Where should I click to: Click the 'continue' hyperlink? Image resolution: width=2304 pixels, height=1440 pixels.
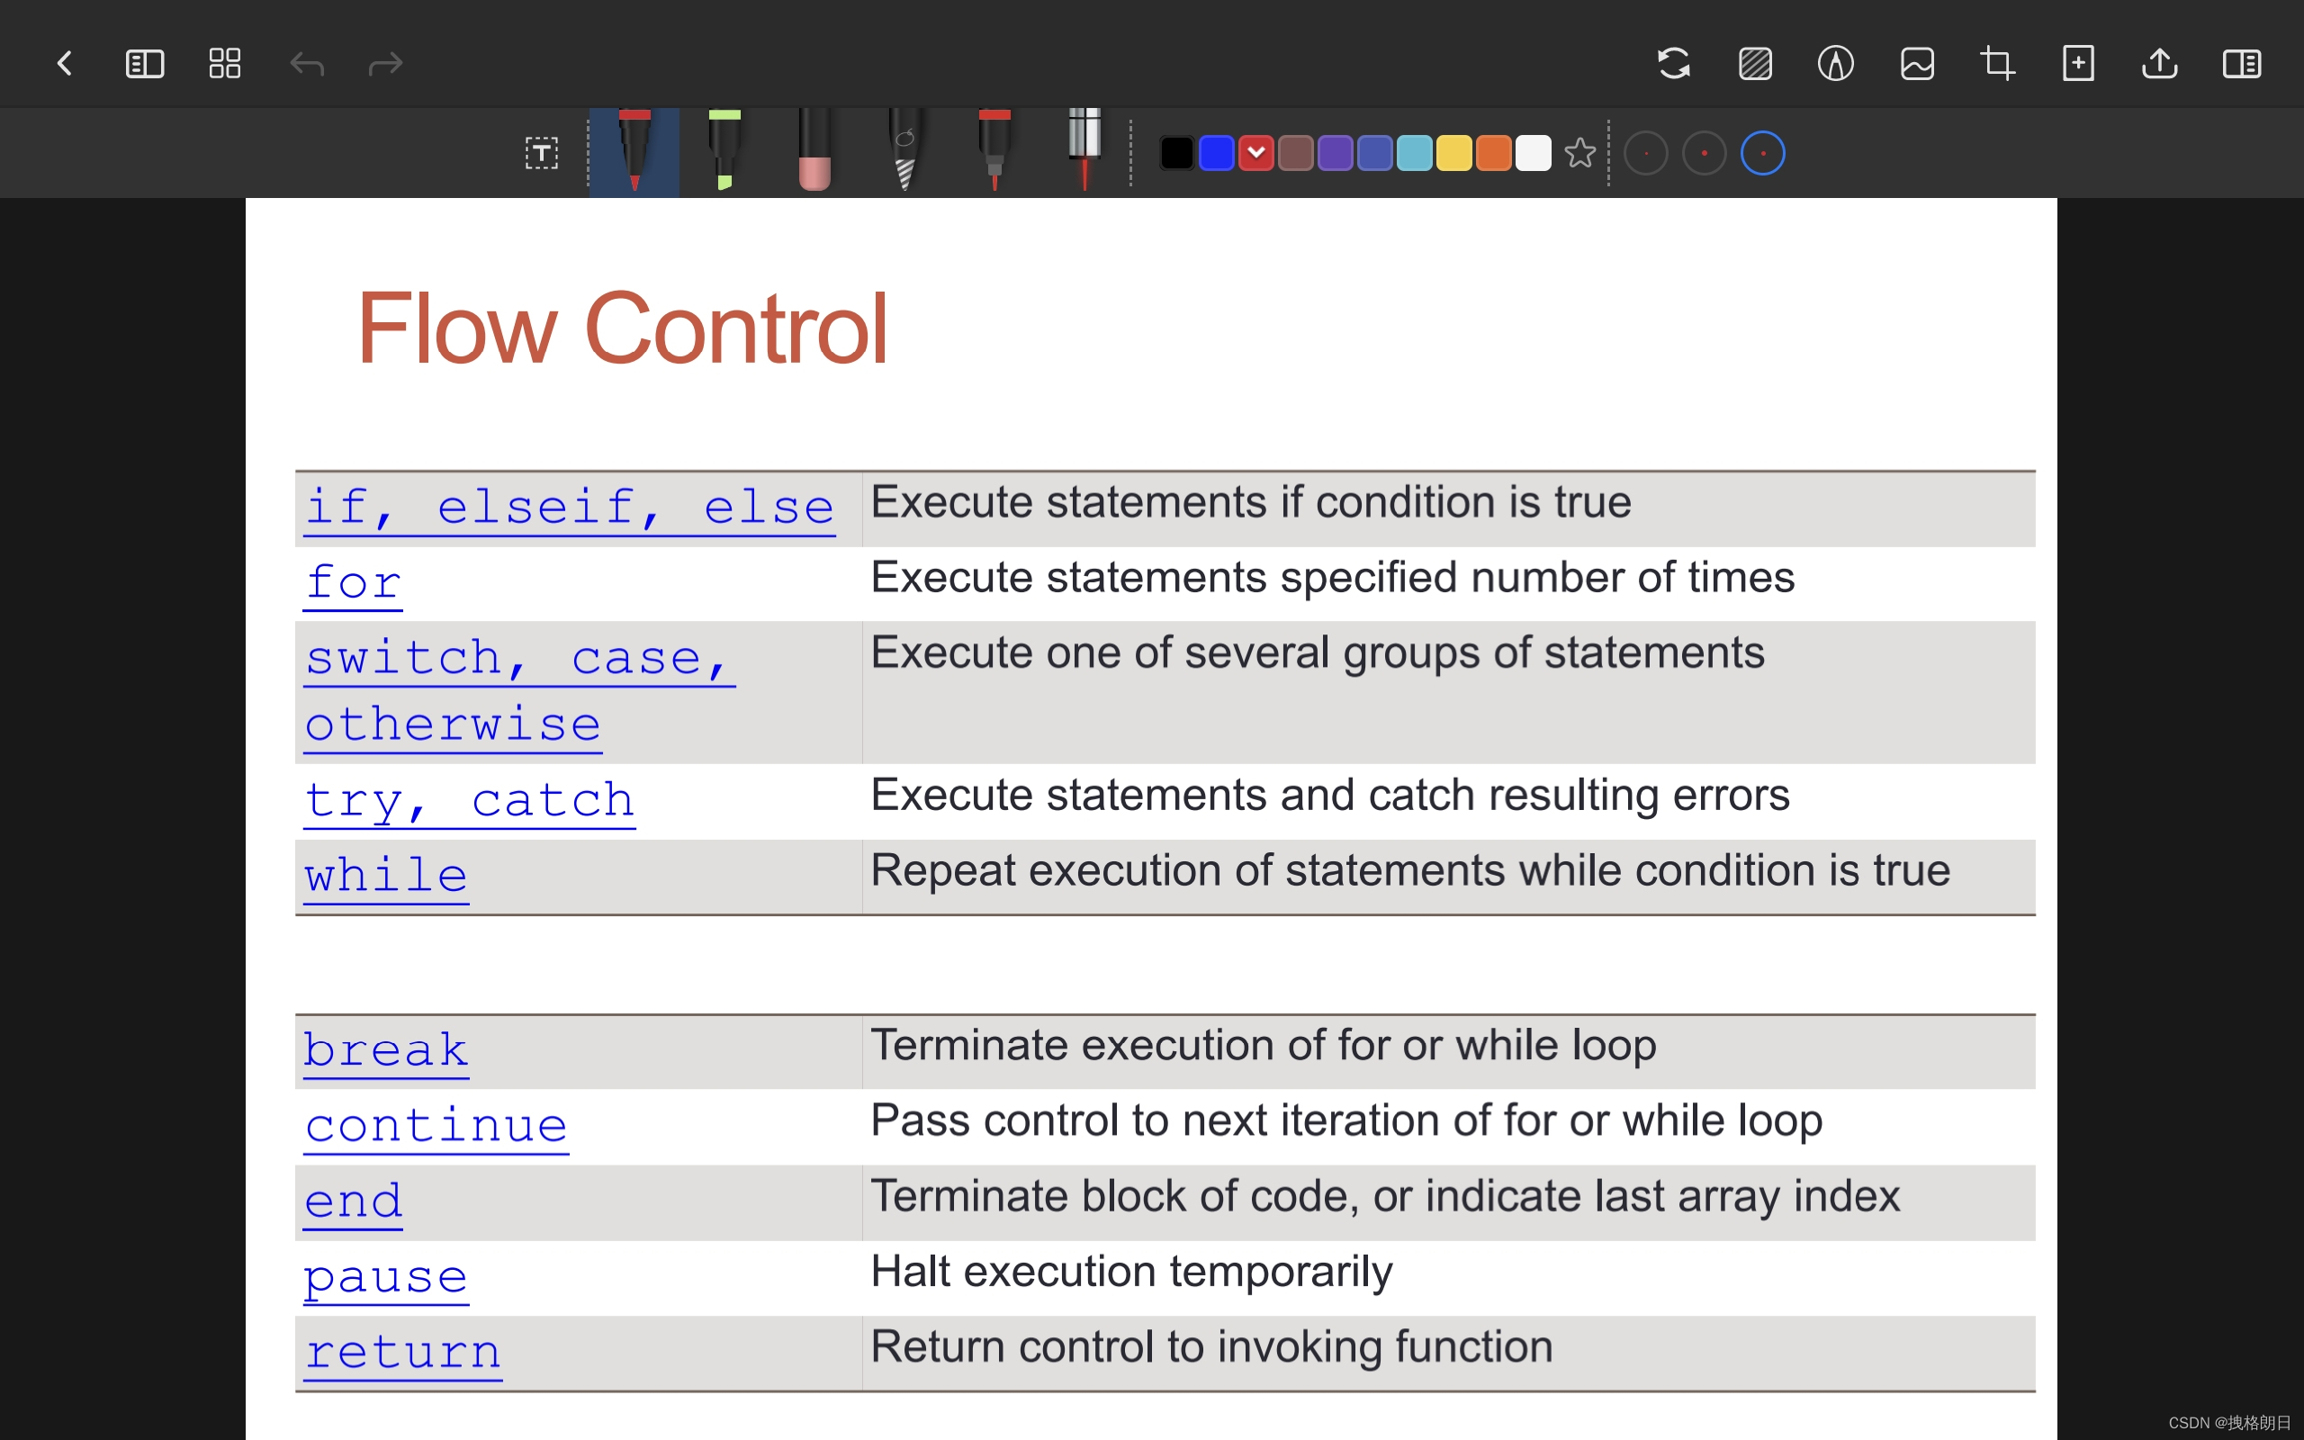pyautogui.click(x=436, y=1127)
